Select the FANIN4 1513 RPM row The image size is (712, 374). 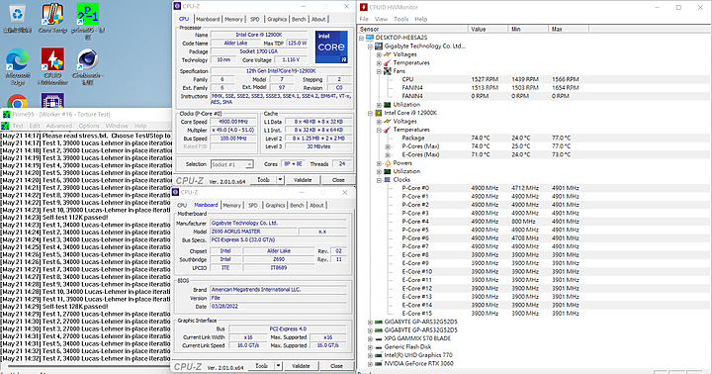coord(534,88)
